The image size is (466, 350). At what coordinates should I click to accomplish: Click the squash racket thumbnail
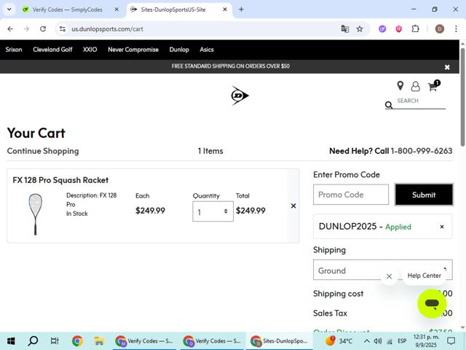click(36, 214)
